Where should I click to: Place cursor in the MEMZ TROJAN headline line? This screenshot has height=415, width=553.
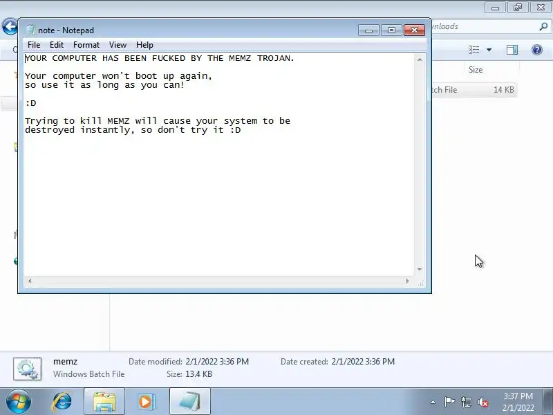(x=160, y=58)
